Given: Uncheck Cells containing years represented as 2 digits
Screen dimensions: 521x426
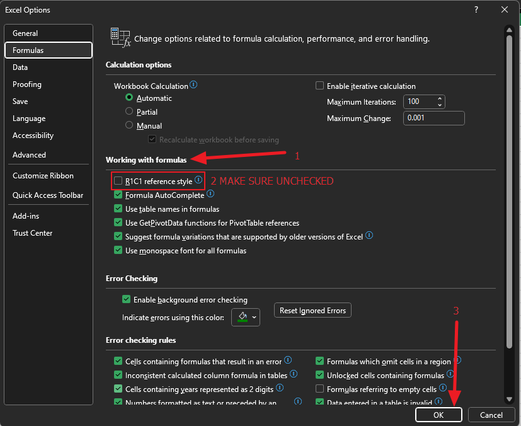Looking at the screenshot, I should (x=118, y=388).
